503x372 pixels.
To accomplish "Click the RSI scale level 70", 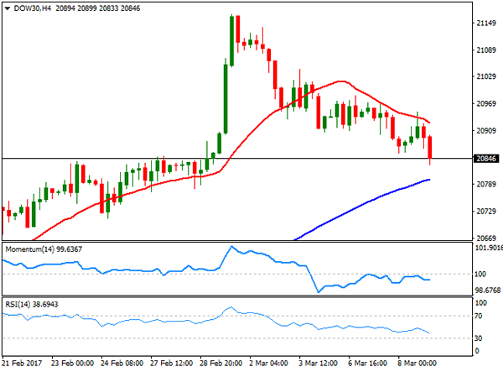I will coord(479,316).
